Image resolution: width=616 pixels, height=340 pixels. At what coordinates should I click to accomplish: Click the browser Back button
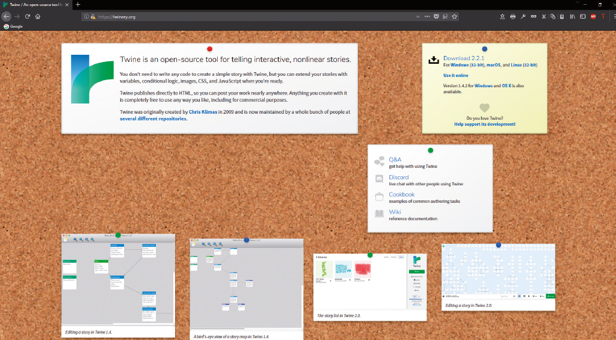[7, 16]
